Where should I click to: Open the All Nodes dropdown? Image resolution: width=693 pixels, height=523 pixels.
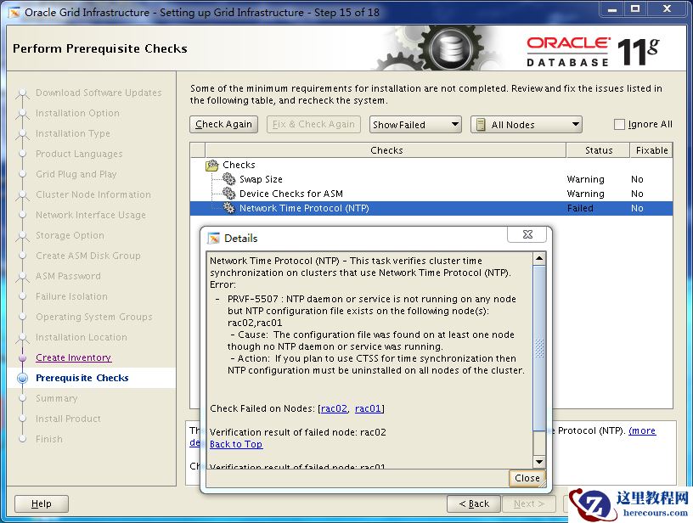(527, 125)
